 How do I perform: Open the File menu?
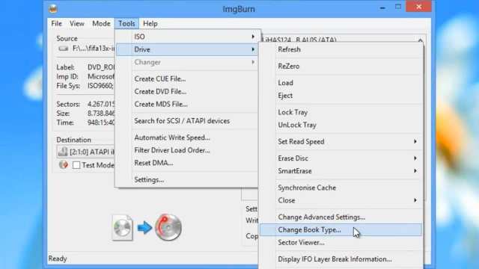[57, 23]
